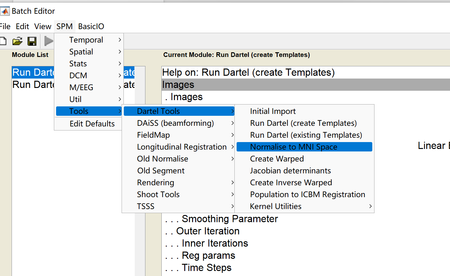Click the Save Batch floppy icon
This screenshot has width=450, height=276.
(x=32, y=41)
